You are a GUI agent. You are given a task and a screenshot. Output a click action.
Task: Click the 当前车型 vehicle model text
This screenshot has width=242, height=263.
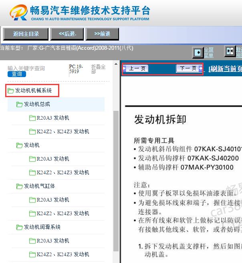pyautogui.click(x=67, y=48)
